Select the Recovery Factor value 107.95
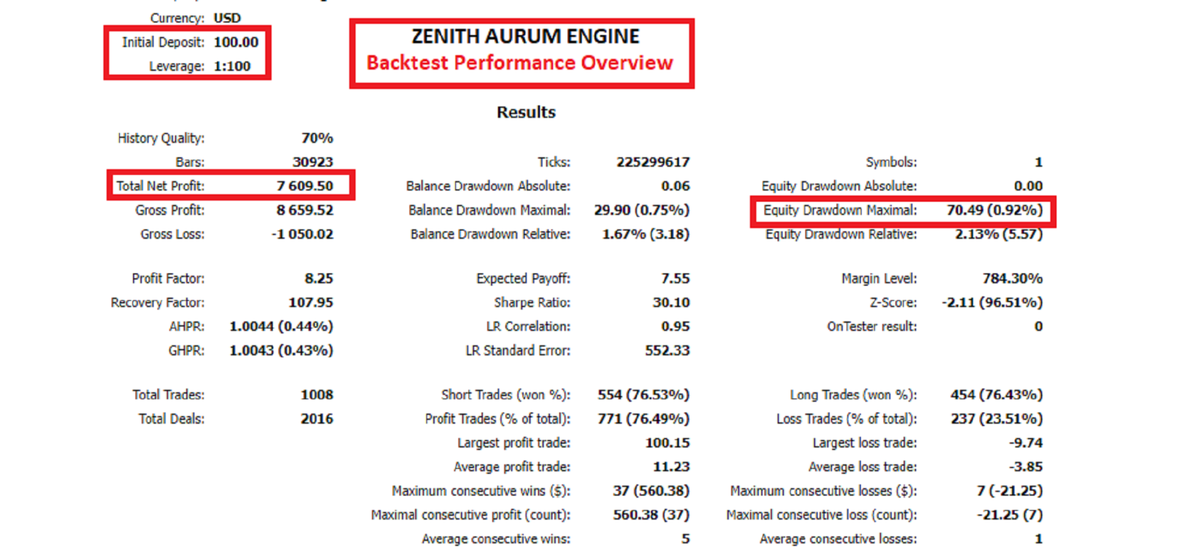 [310, 302]
